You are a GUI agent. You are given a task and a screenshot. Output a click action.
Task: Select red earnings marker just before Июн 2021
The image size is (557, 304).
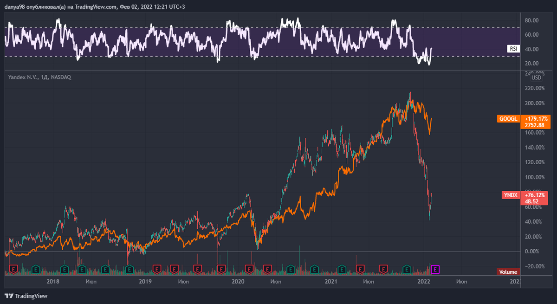coord(360,269)
